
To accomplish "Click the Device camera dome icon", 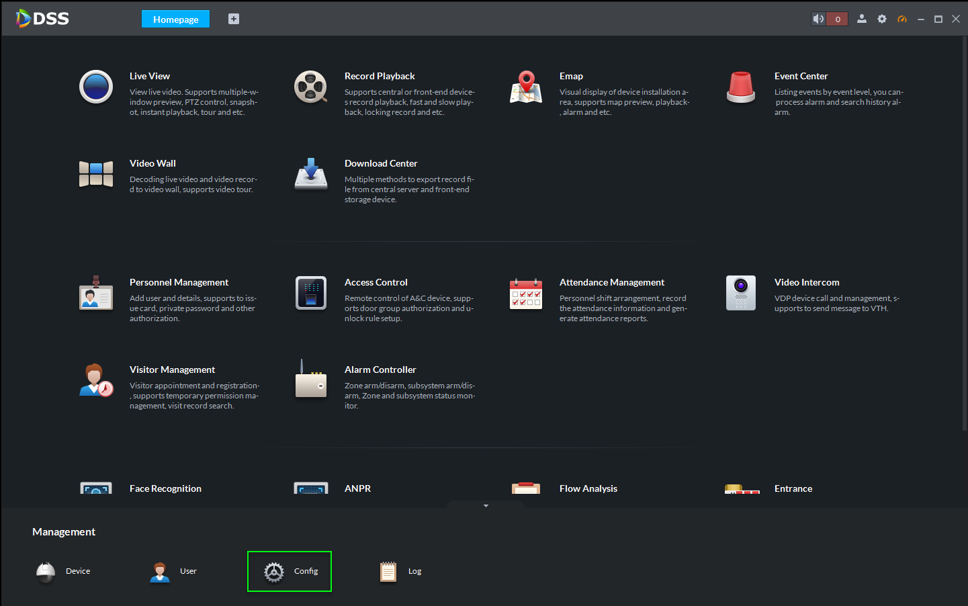I will click(x=46, y=572).
